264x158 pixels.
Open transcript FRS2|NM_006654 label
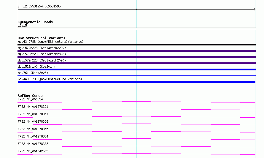point(30,99)
